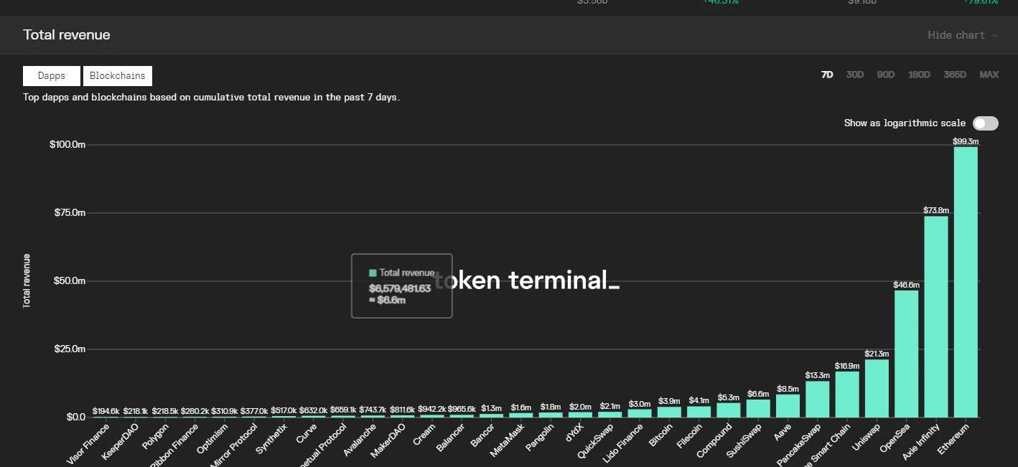Select the 30D time range
The width and height of the screenshot is (1018, 467).
coord(854,75)
